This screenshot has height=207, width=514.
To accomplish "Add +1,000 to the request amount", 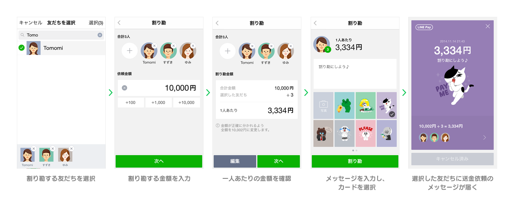I will 158,102.
